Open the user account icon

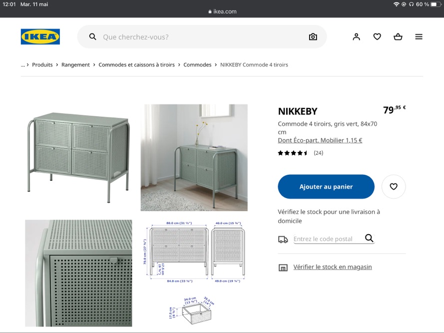(x=356, y=37)
